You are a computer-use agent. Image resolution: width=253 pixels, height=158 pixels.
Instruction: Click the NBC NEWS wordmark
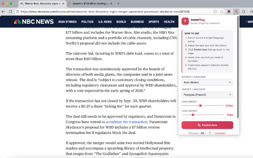[x=38, y=22]
